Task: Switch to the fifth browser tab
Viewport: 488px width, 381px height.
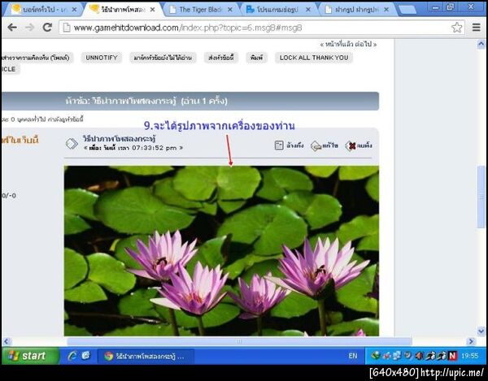Action: 355,10
